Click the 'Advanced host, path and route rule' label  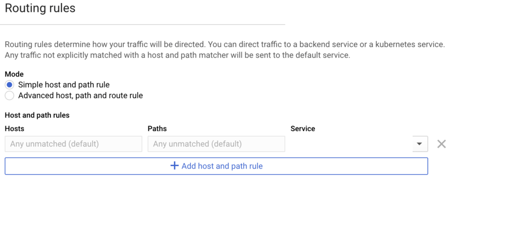[80, 96]
